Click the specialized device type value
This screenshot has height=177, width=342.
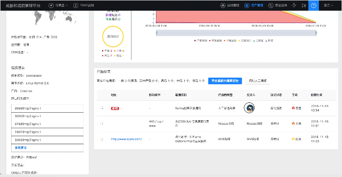point(34,75)
